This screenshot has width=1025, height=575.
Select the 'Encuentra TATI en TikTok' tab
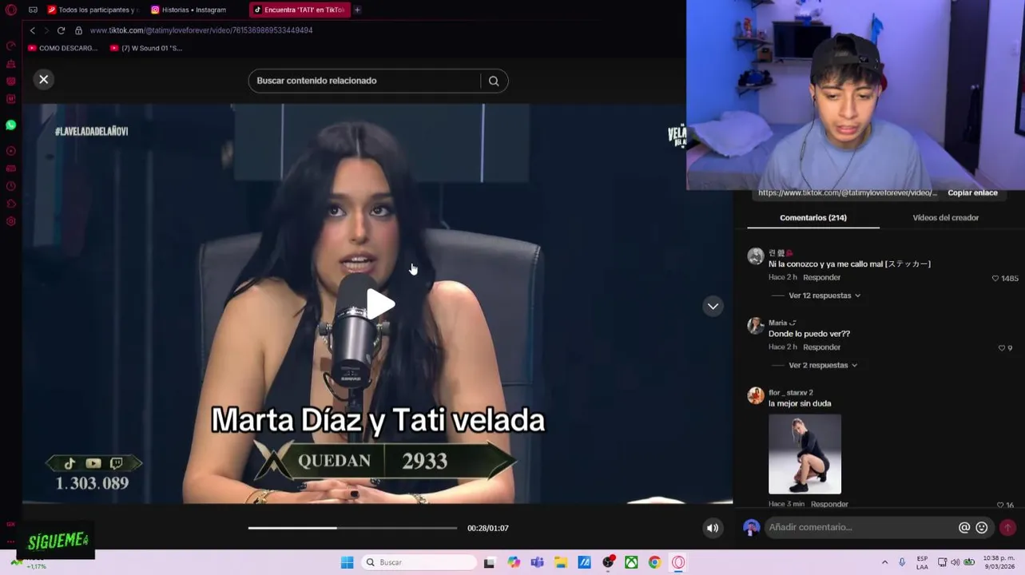click(300, 10)
